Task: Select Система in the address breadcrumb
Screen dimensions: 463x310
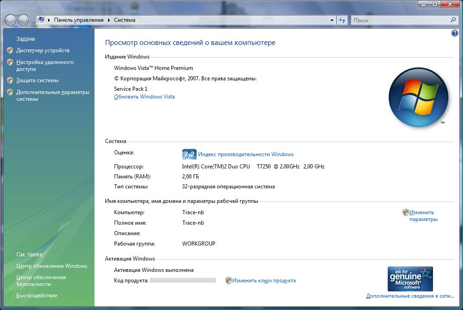Action: point(124,20)
